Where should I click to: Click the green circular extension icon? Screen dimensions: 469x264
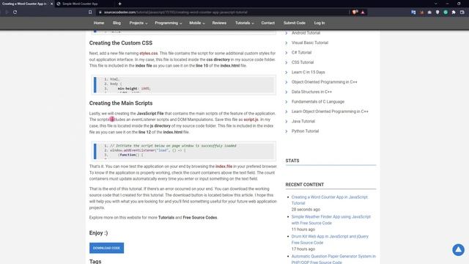click(x=446, y=12)
